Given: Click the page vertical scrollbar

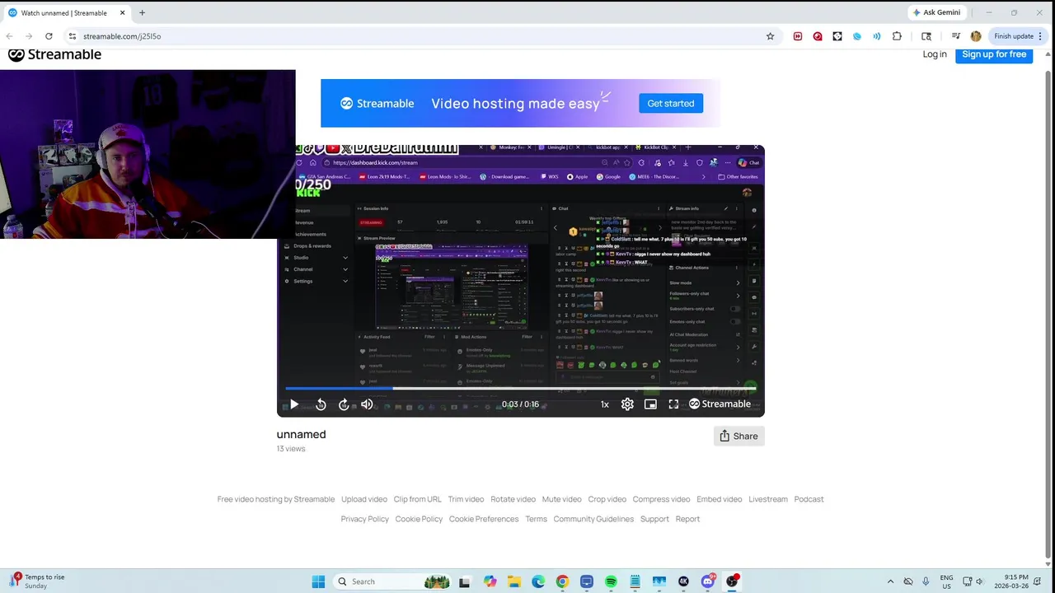Looking at the screenshot, I should (1048, 313).
